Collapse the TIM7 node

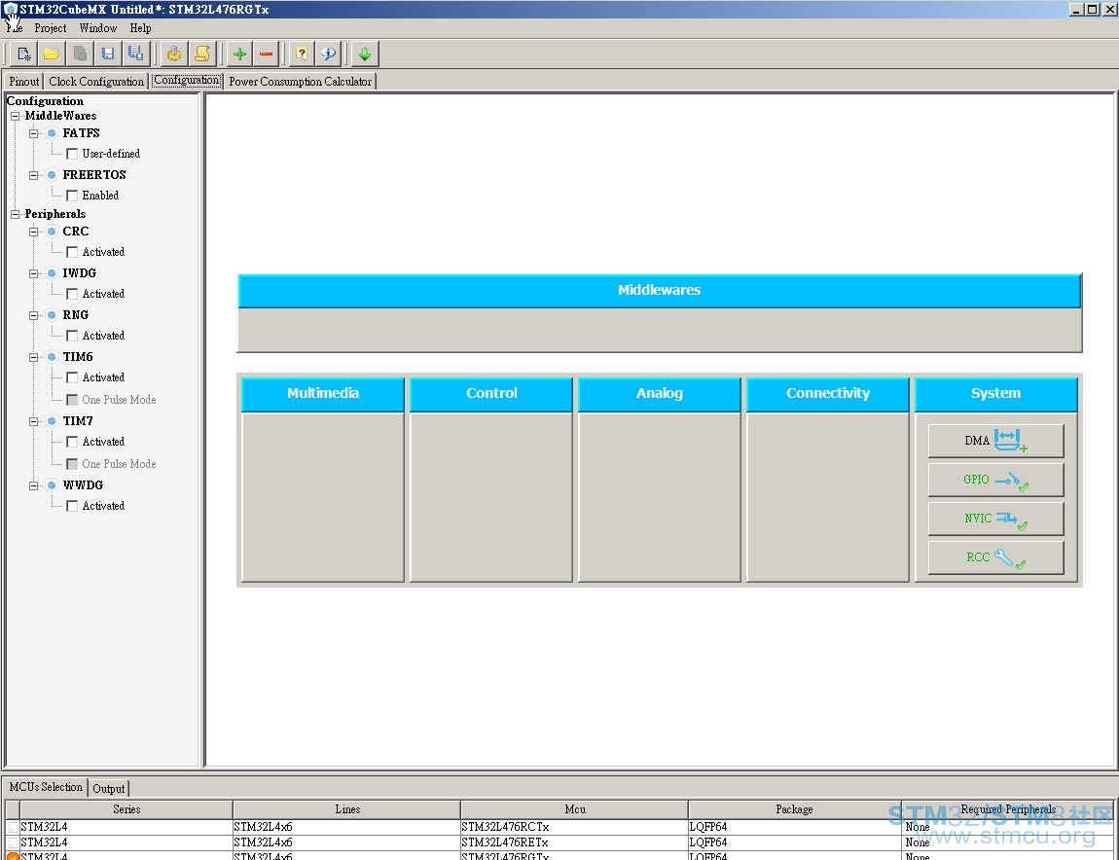coord(33,421)
